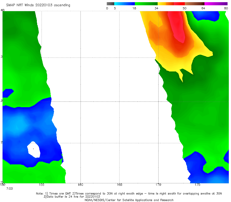Click the note line starting "Note: 1) Times are GMT"
This screenshot has height=202, width=231.
(129, 194)
